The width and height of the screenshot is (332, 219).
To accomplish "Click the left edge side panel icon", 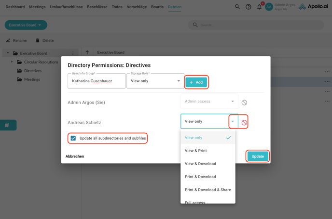I will pos(7,125).
